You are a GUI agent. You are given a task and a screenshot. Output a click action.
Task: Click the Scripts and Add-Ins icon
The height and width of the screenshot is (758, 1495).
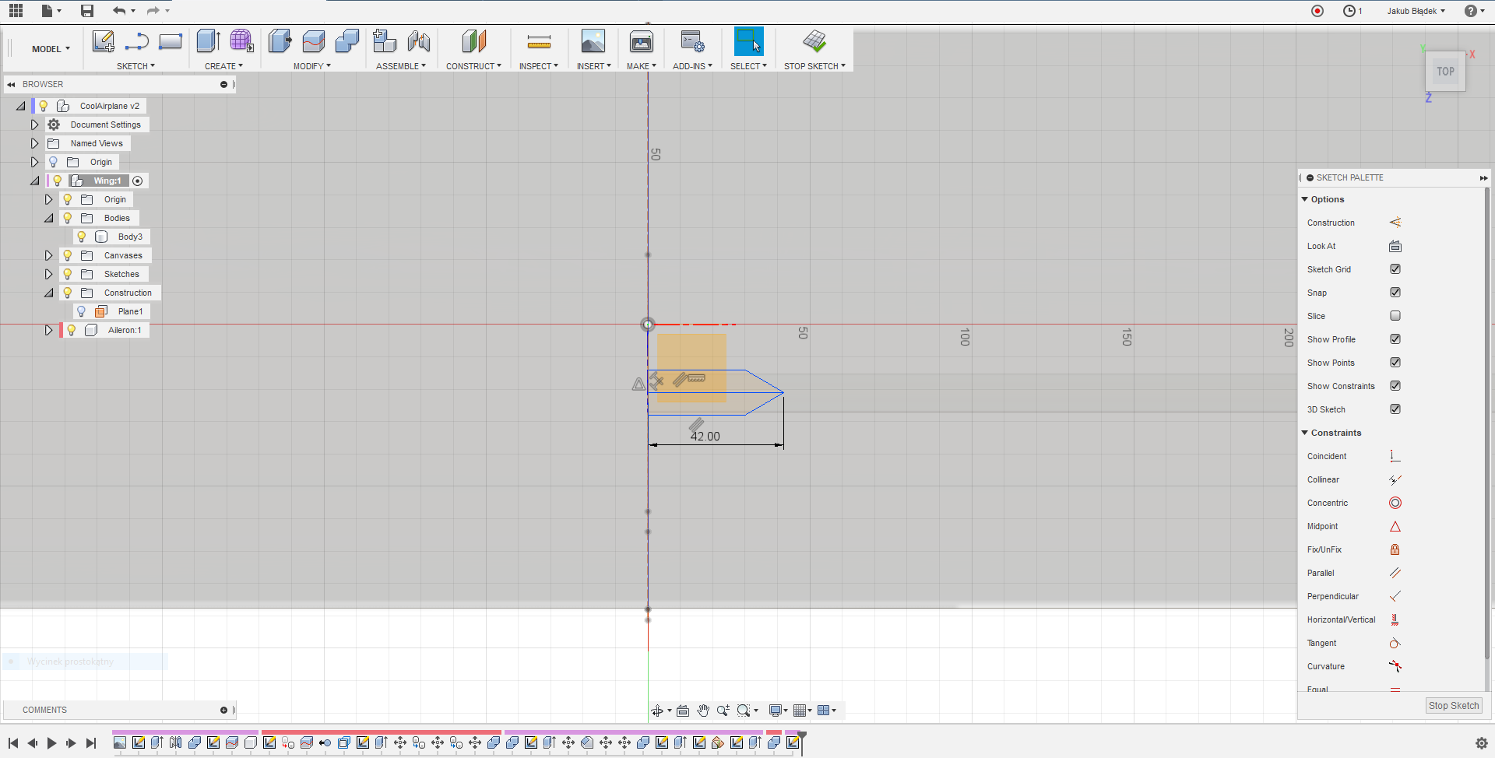point(692,41)
